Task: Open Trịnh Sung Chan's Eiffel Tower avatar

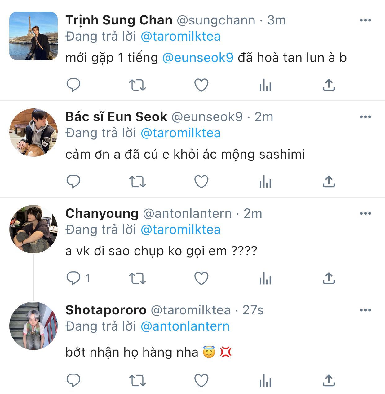Action: point(33,36)
